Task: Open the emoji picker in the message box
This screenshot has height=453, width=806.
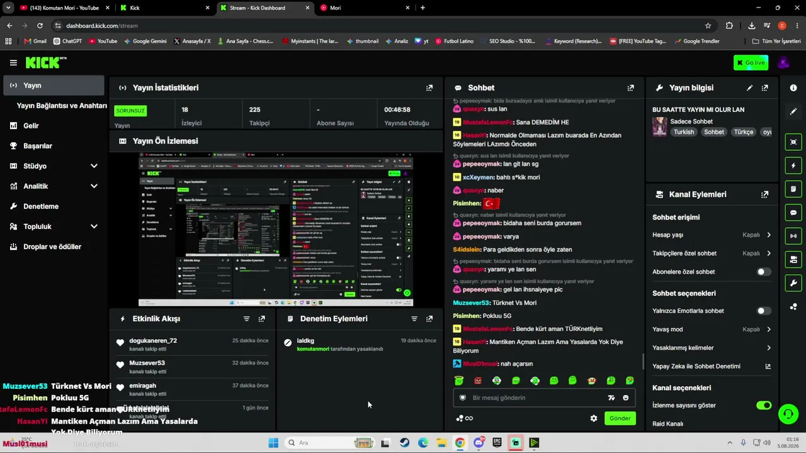Action: coord(625,398)
